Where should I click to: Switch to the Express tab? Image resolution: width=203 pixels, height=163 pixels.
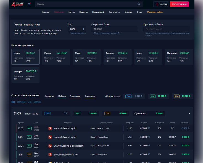(37, 102)
